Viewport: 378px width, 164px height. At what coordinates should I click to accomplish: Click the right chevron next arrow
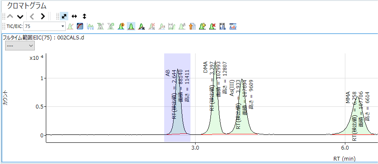click(43, 17)
